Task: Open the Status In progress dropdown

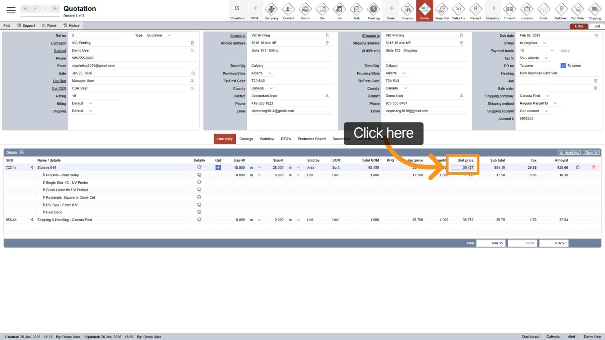Action: (544, 43)
